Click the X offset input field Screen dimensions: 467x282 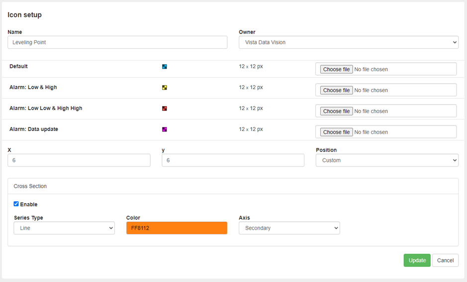point(79,160)
